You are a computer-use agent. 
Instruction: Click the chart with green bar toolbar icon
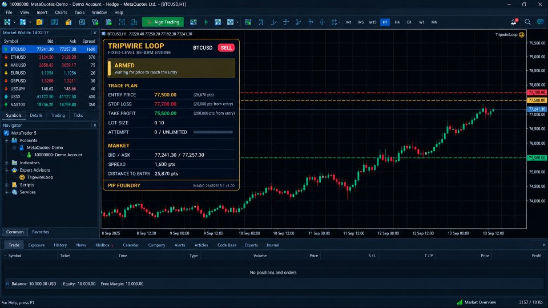click(x=248, y=22)
